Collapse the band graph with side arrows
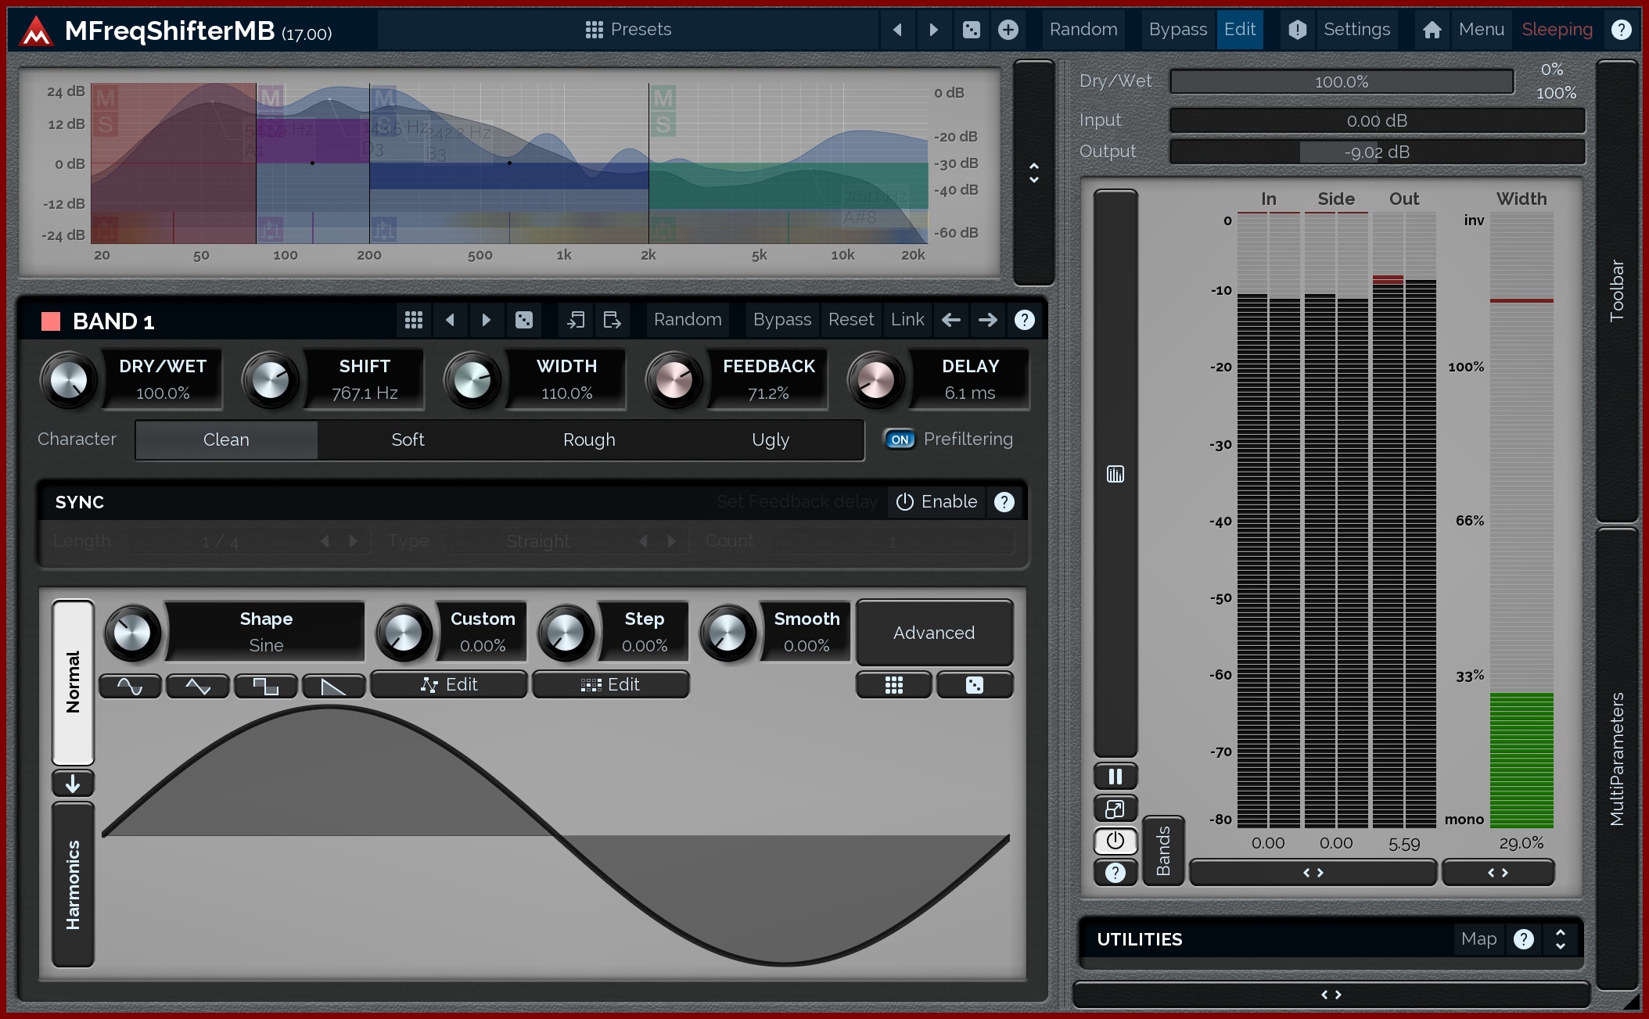 pos(1033,172)
